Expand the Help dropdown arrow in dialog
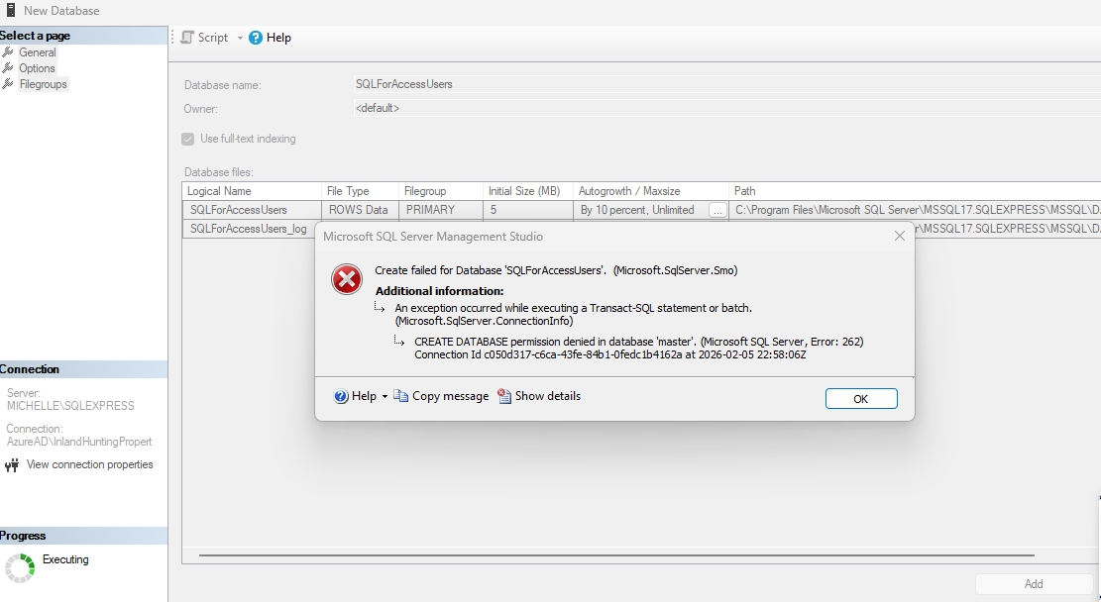The image size is (1101, 602). (385, 397)
